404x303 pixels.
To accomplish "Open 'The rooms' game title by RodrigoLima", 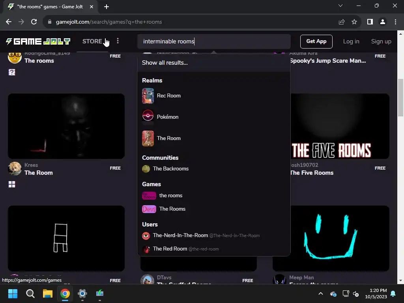I will coord(39,60).
